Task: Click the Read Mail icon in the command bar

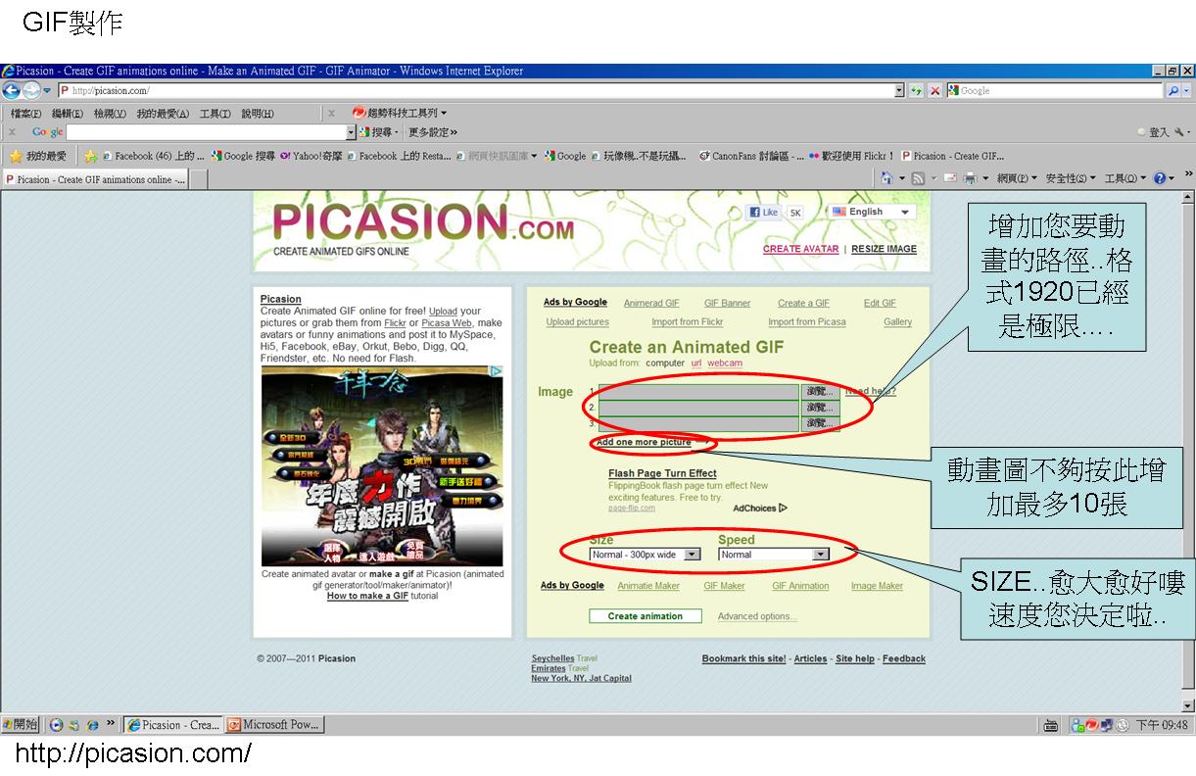Action: (949, 178)
